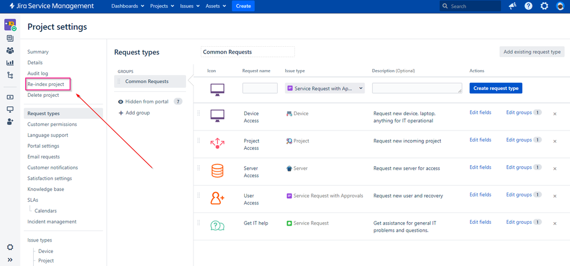The image size is (570, 266).
Task: Expand the sidebar with double chevron icon
Action: click(x=10, y=259)
